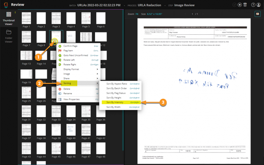This screenshot has width=264, height=165.
Task: Open the user account icon
Action: click(x=258, y=5)
